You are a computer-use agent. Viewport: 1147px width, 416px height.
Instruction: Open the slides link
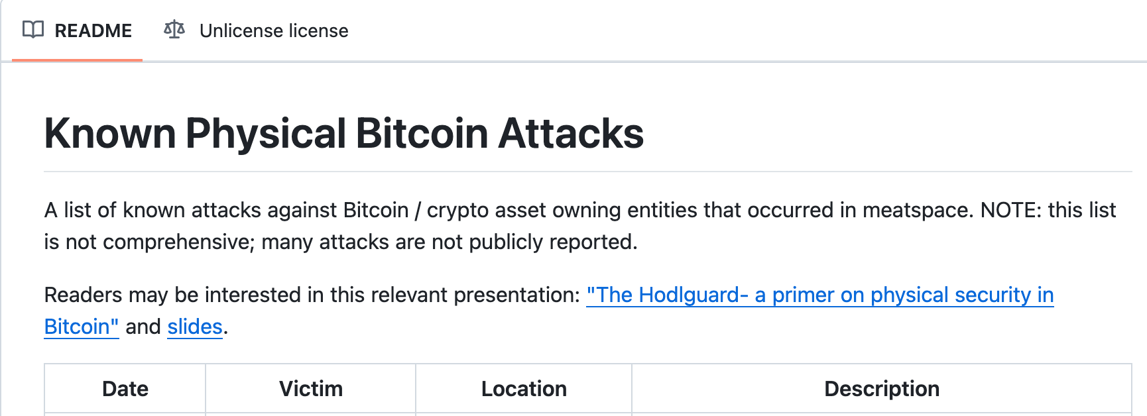pos(195,327)
